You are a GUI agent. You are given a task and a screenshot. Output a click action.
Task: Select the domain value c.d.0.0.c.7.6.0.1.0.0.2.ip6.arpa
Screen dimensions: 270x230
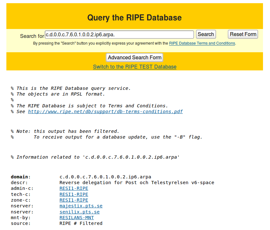tap(105, 177)
